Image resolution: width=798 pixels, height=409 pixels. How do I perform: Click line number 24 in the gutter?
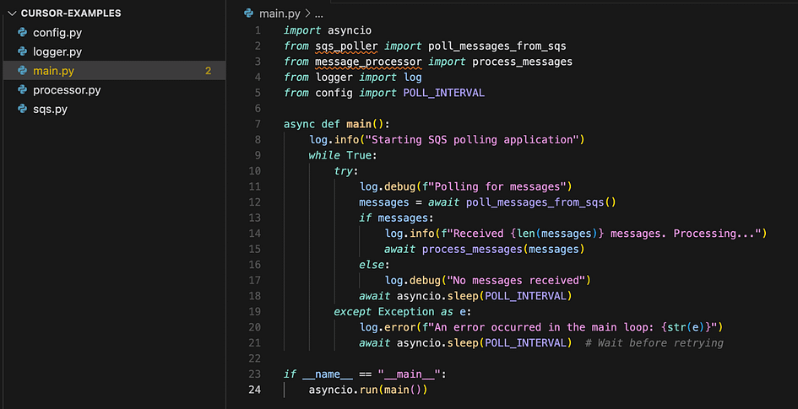(254, 390)
